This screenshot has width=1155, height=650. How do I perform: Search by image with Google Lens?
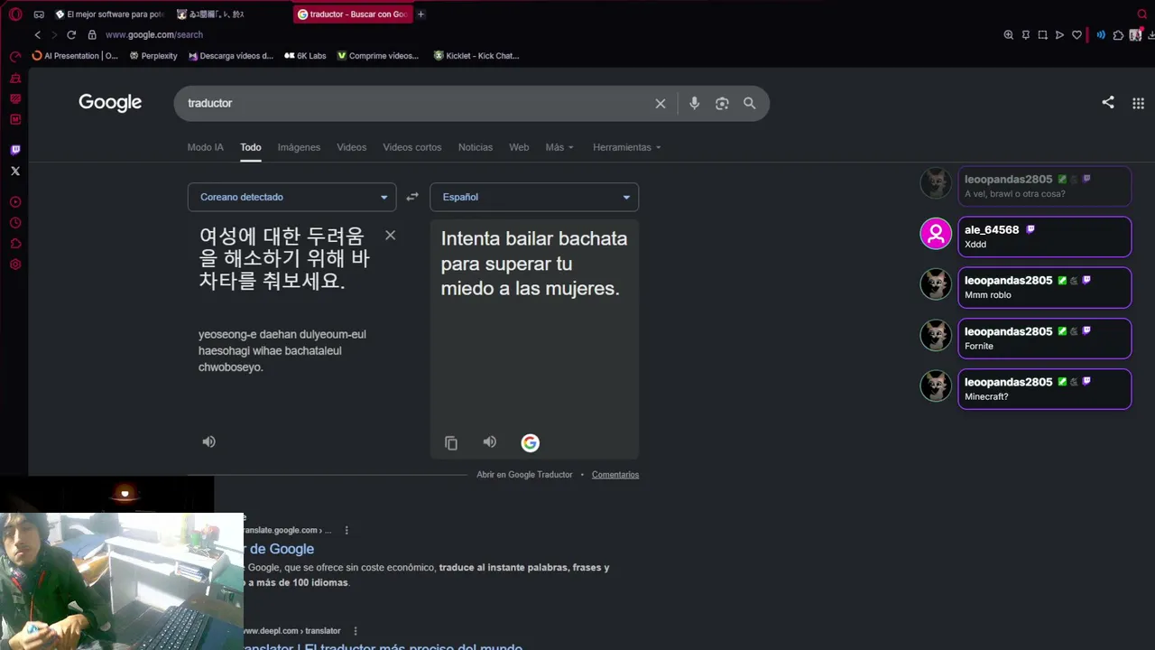[722, 104]
